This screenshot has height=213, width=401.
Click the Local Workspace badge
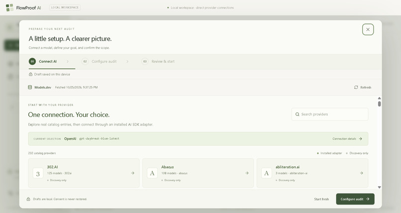65,7
